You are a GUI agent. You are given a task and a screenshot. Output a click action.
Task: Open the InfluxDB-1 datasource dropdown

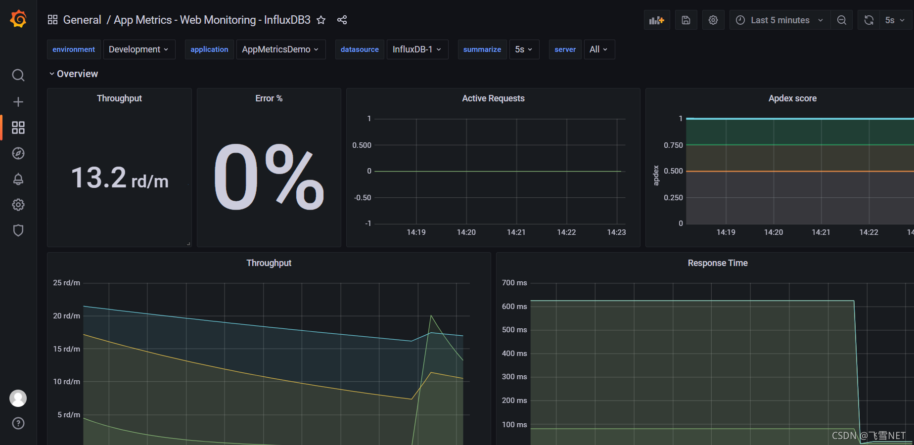[417, 49]
